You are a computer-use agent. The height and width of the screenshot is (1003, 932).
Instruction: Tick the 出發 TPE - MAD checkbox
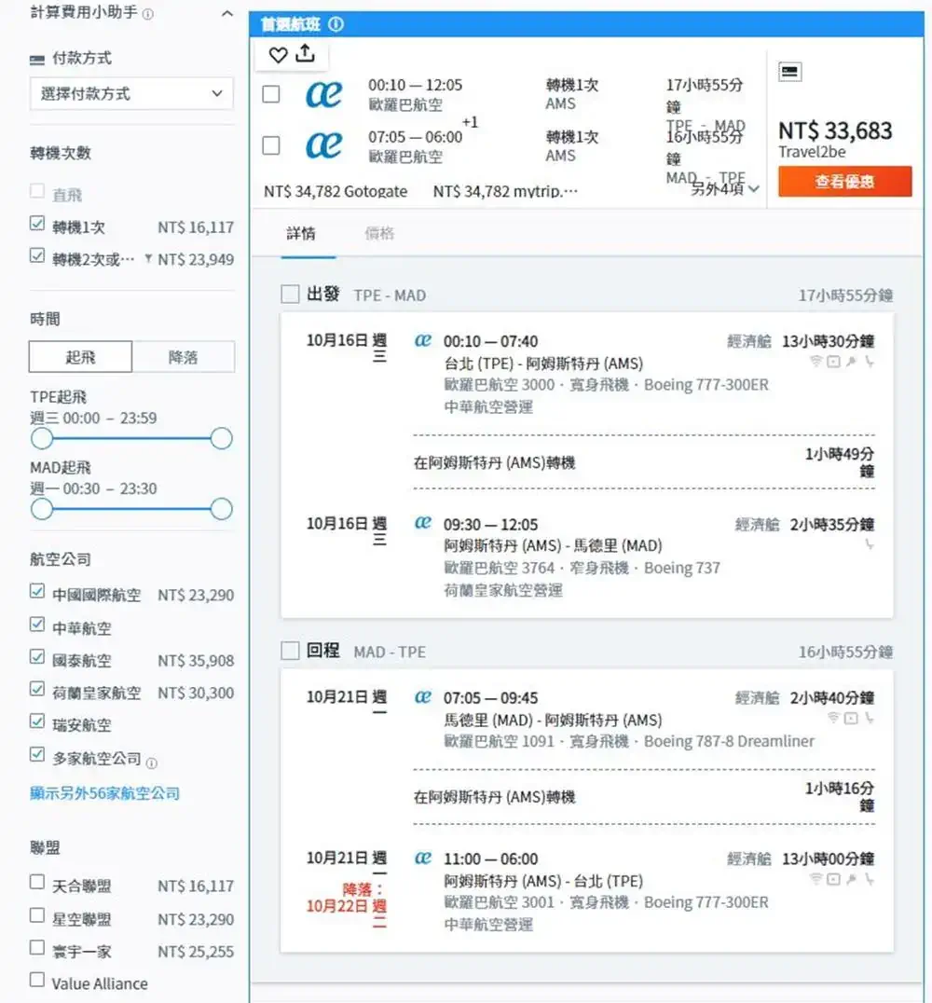click(x=291, y=295)
